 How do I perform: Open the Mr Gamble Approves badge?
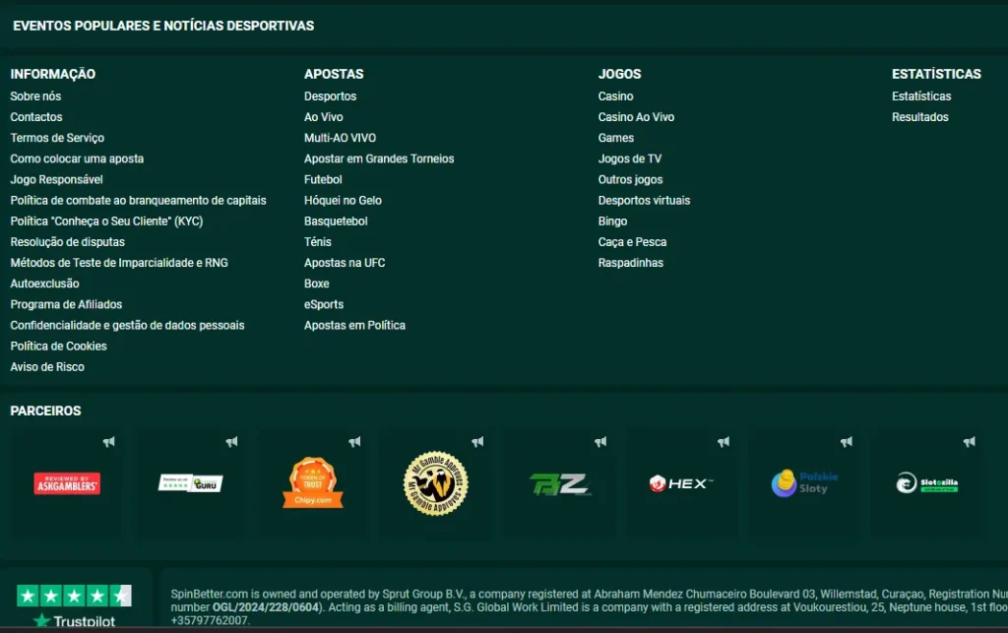tap(436, 482)
